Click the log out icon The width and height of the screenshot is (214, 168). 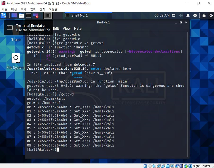[211, 15]
